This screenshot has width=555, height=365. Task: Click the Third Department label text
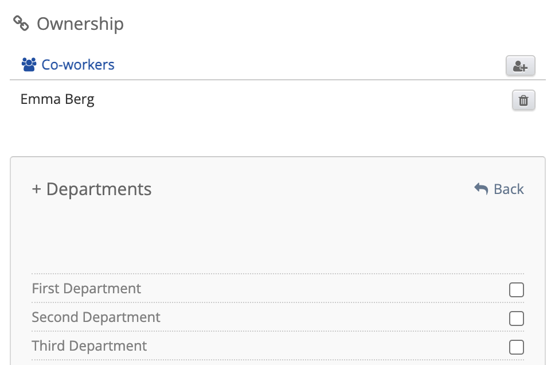click(89, 346)
